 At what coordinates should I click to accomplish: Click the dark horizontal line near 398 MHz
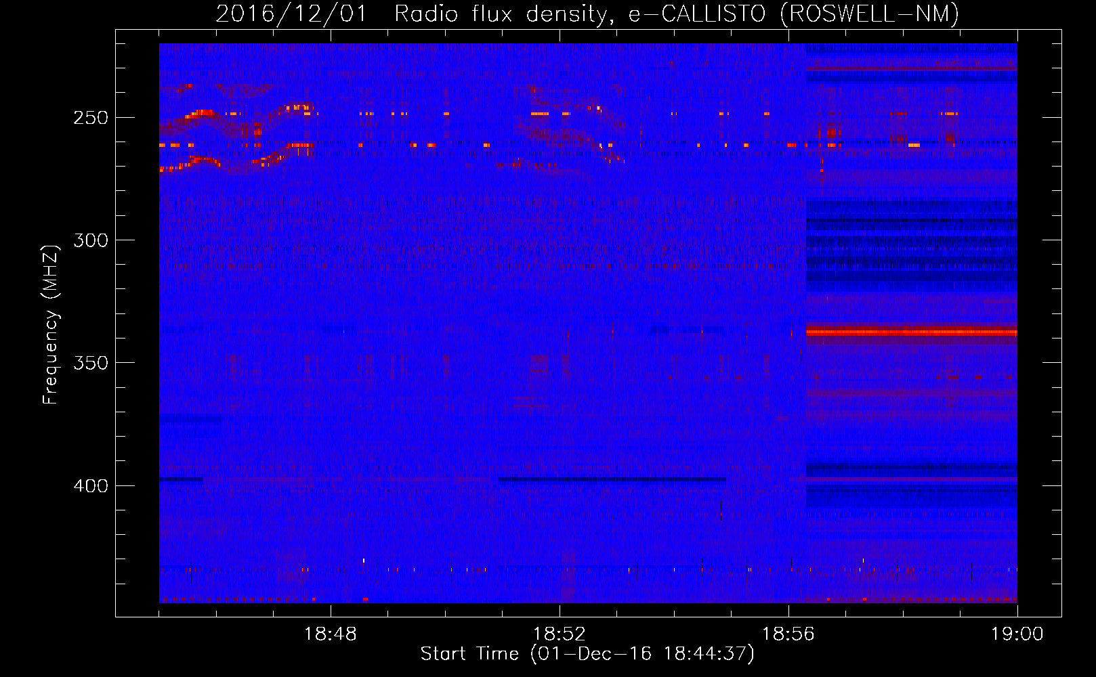point(612,479)
